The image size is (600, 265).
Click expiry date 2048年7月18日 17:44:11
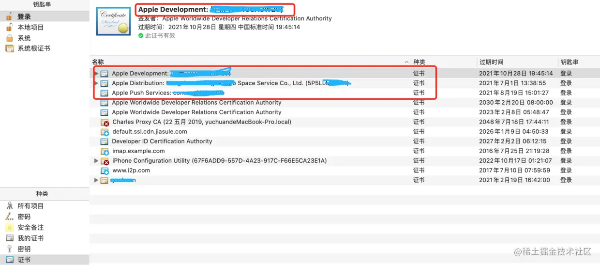coord(514,122)
